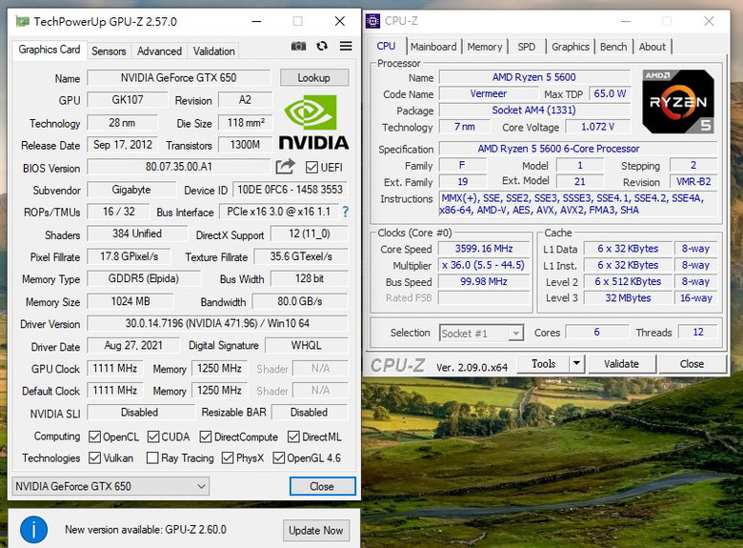This screenshot has height=548, width=743.
Task: Toggle the UEFI checkbox
Action: click(x=311, y=168)
